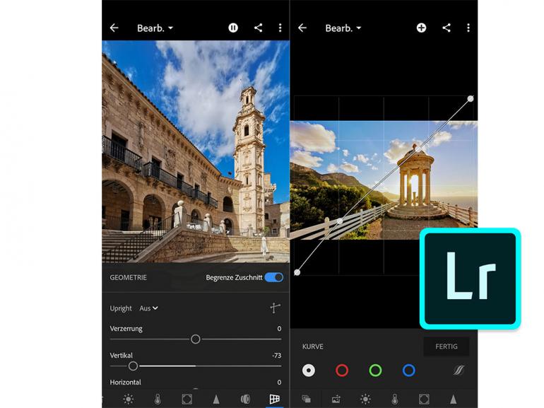Open Detail triangle icon in left toolbar
Image resolution: width=544 pixels, height=408 pixels.
(216, 400)
